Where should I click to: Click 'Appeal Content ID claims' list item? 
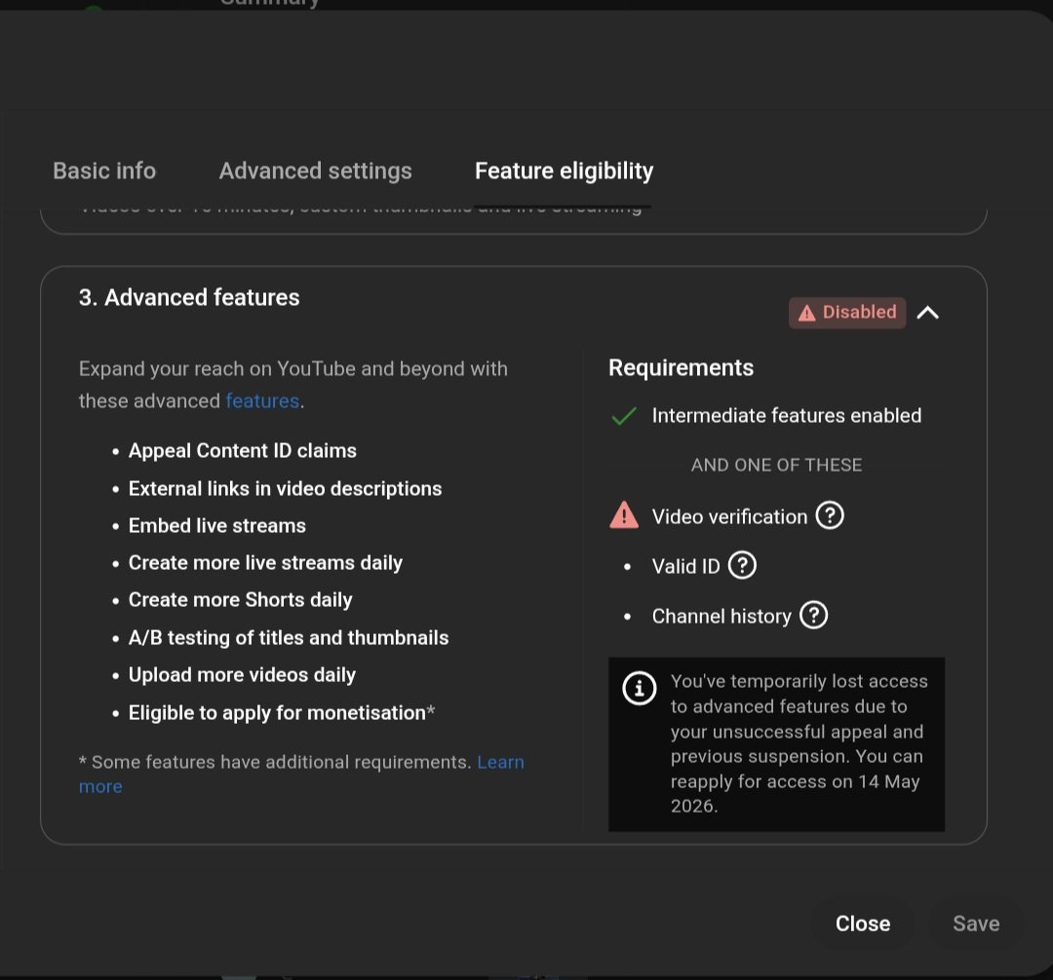coord(242,451)
